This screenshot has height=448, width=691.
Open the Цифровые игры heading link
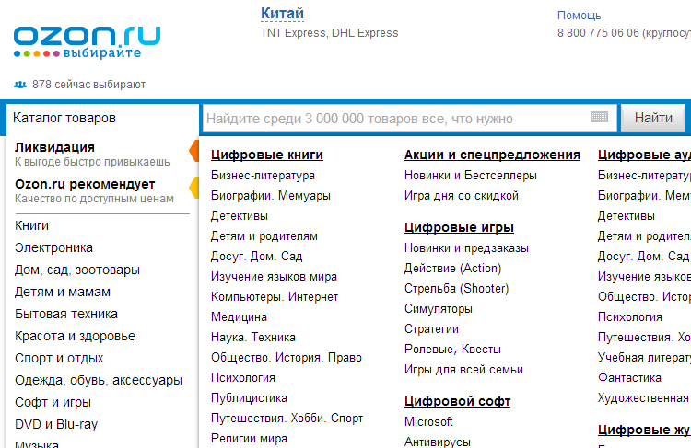coord(459,227)
